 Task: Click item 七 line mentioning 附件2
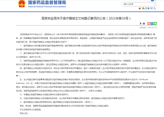[73, 98]
